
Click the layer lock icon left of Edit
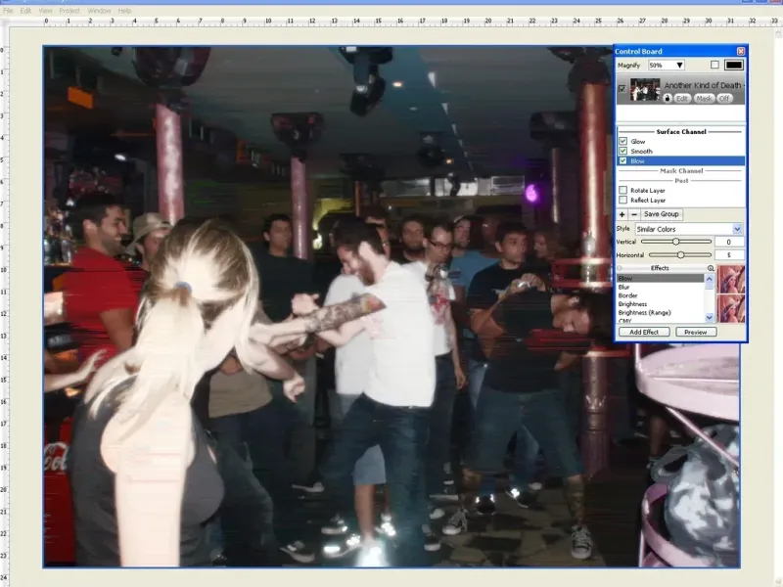[667, 98]
